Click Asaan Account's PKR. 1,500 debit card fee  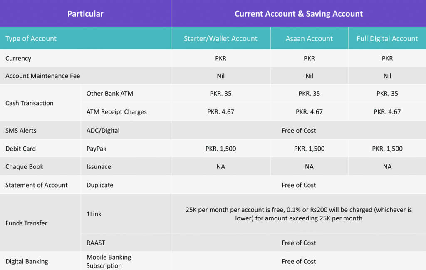tap(309, 149)
